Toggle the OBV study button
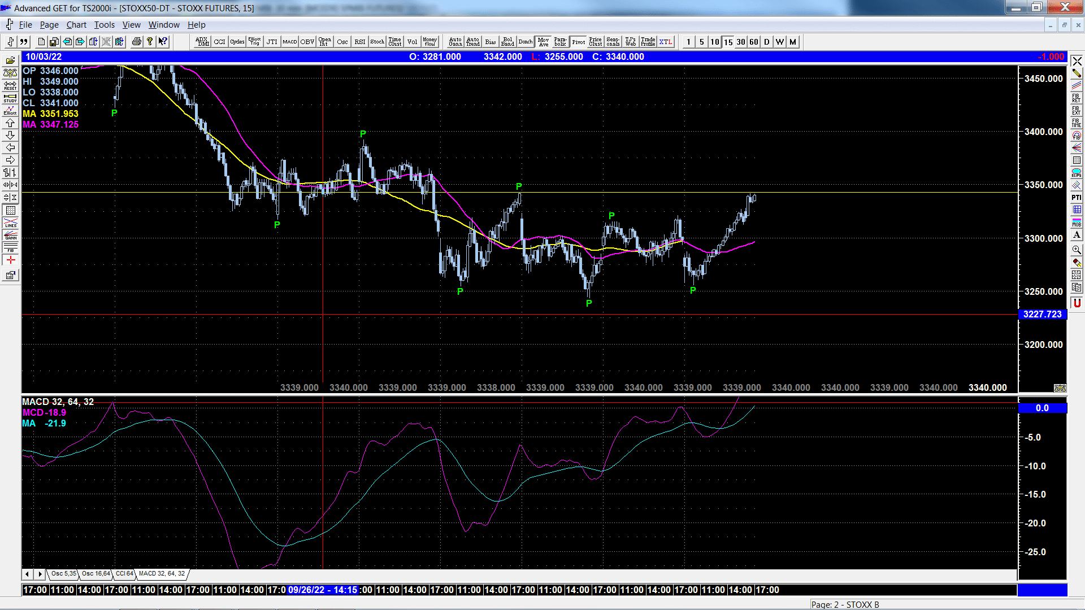 click(x=307, y=42)
